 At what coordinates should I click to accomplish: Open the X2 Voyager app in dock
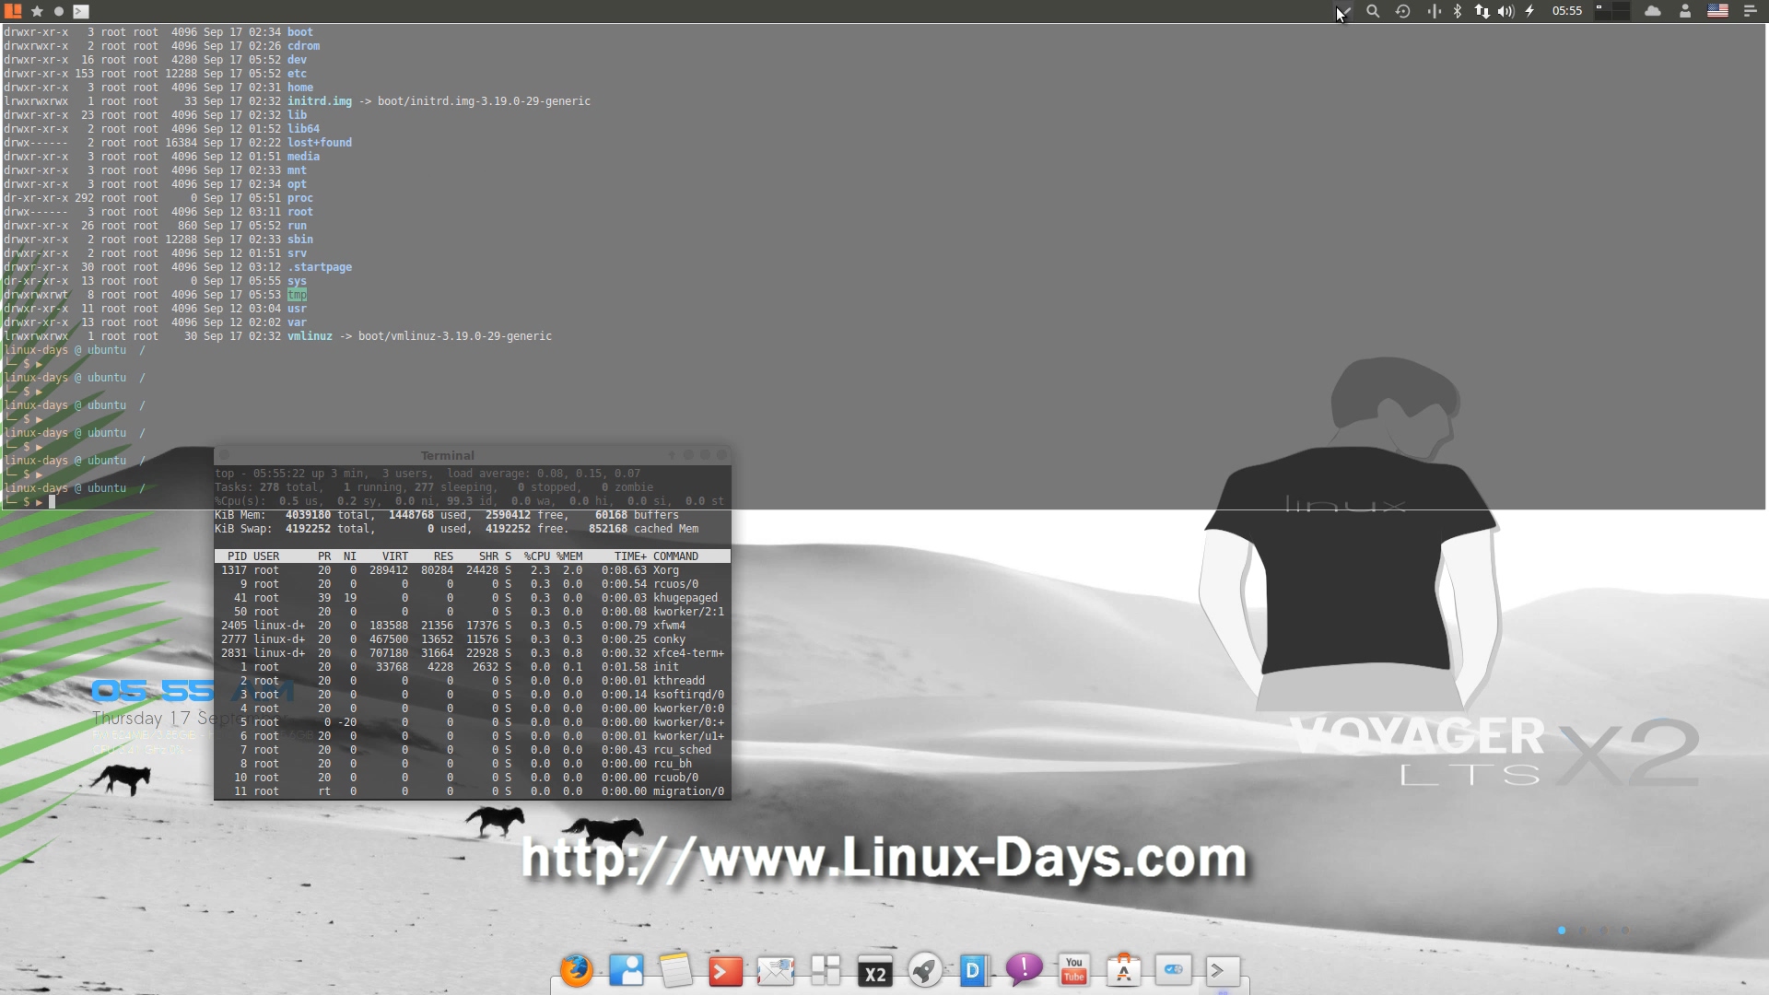click(x=875, y=971)
